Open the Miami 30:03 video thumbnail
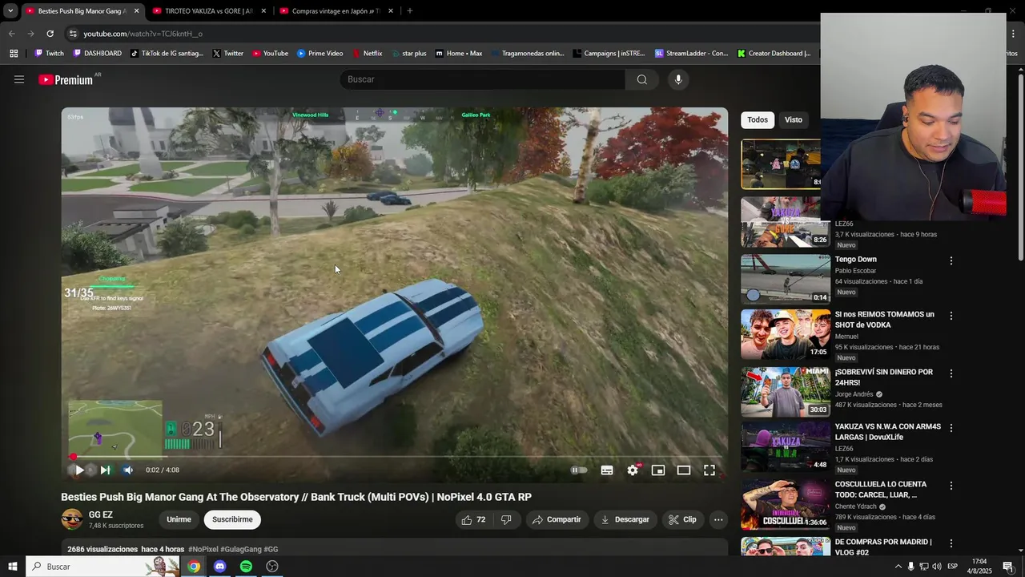The image size is (1025, 577). click(786, 392)
